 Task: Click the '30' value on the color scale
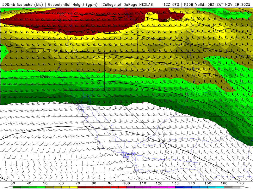13,183
